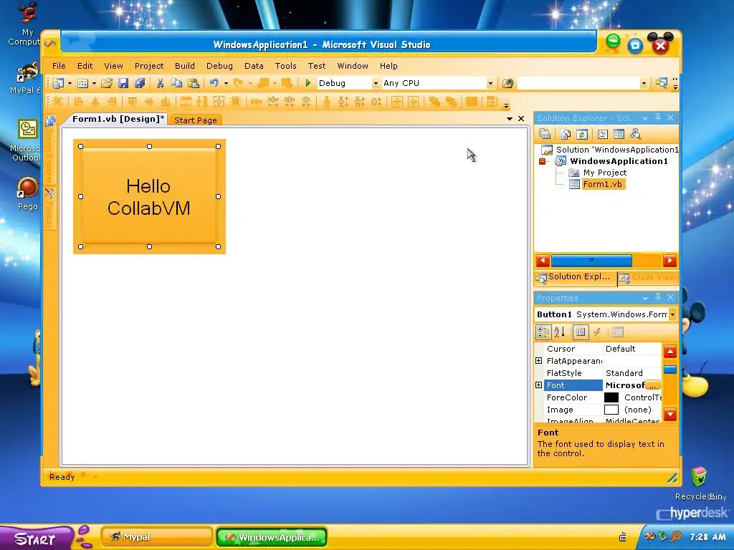Click the Find in Files icon beside the search box
Screen dimensions: 734x550
(508, 83)
